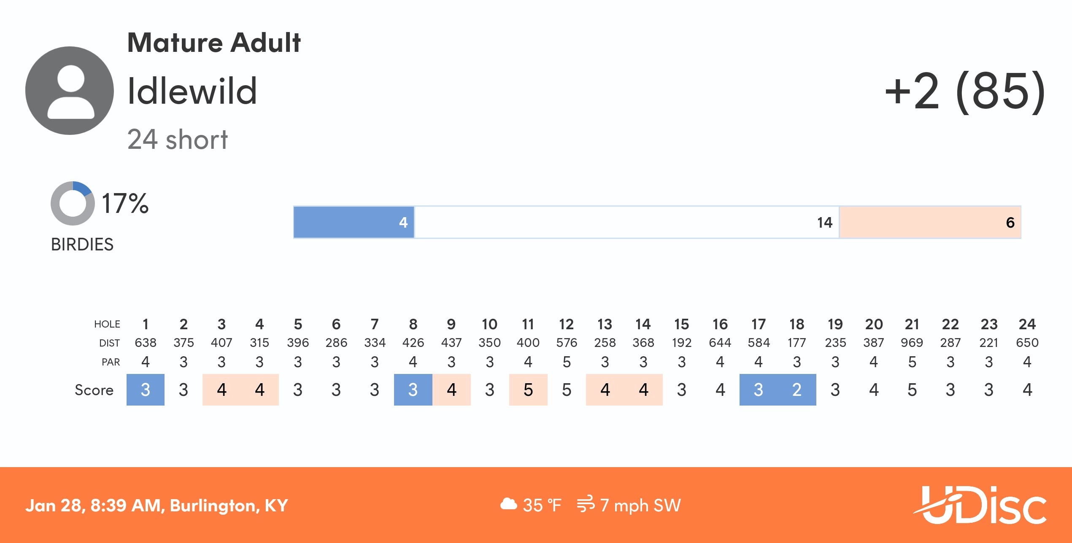This screenshot has width=1072, height=543.
Task: Click the 35 °F temperature reading
Action: (x=542, y=505)
